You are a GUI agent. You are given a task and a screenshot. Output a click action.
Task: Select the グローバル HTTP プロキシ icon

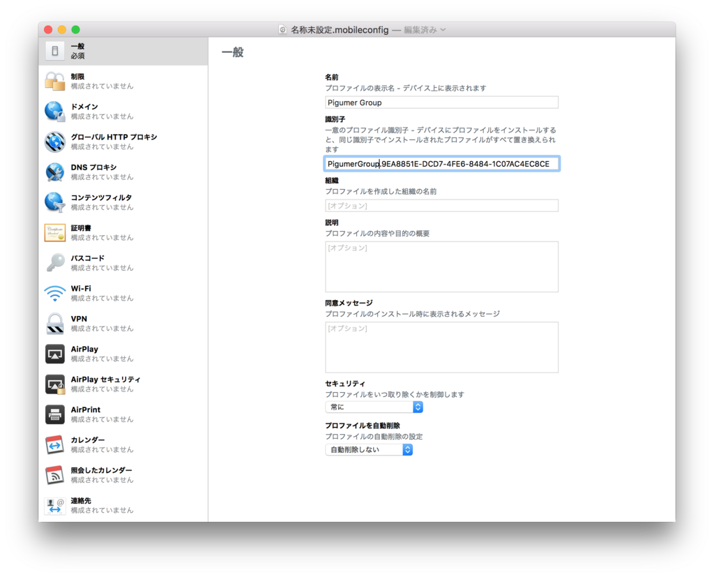(x=54, y=141)
